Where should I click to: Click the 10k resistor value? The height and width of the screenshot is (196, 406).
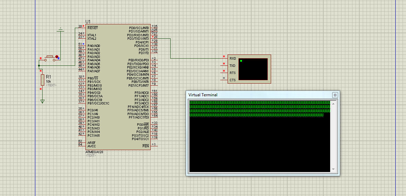48,82
